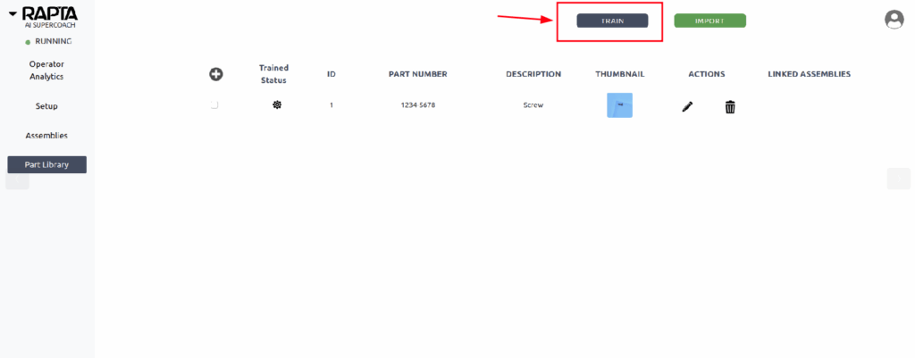Go to the Setup page

point(46,106)
